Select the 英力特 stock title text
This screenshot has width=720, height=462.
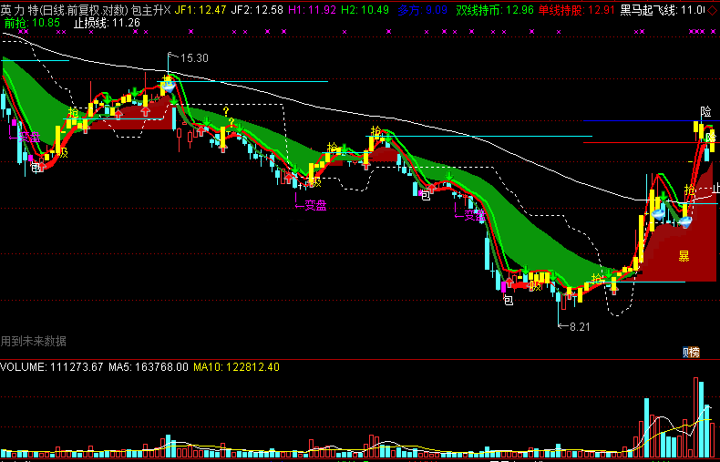click(19, 10)
